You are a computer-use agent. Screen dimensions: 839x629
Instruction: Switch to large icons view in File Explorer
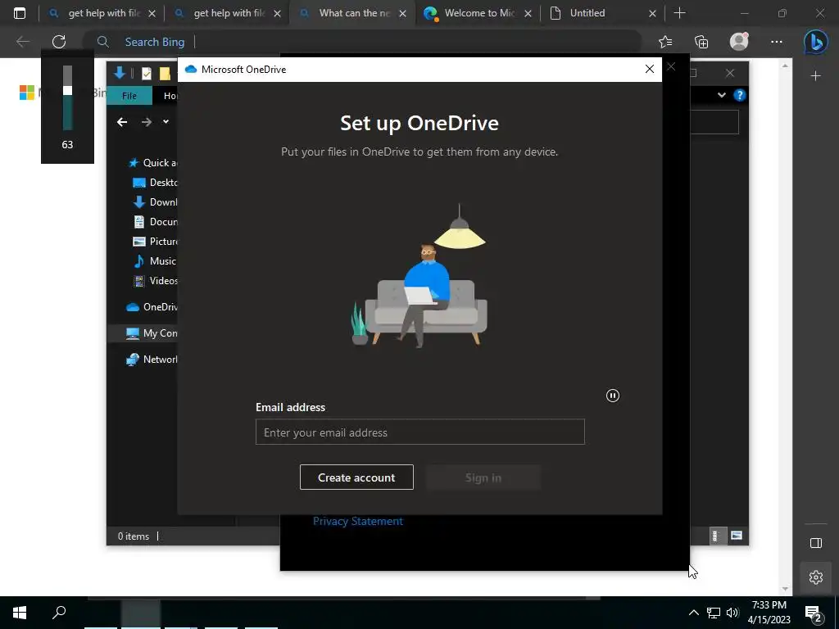(x=737, y=536)
